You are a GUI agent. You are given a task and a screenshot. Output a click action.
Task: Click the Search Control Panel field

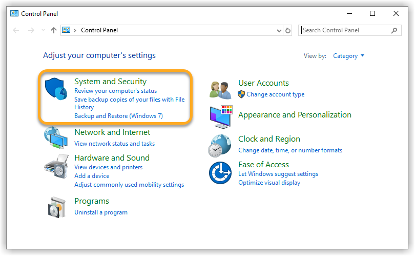(346, 30)
